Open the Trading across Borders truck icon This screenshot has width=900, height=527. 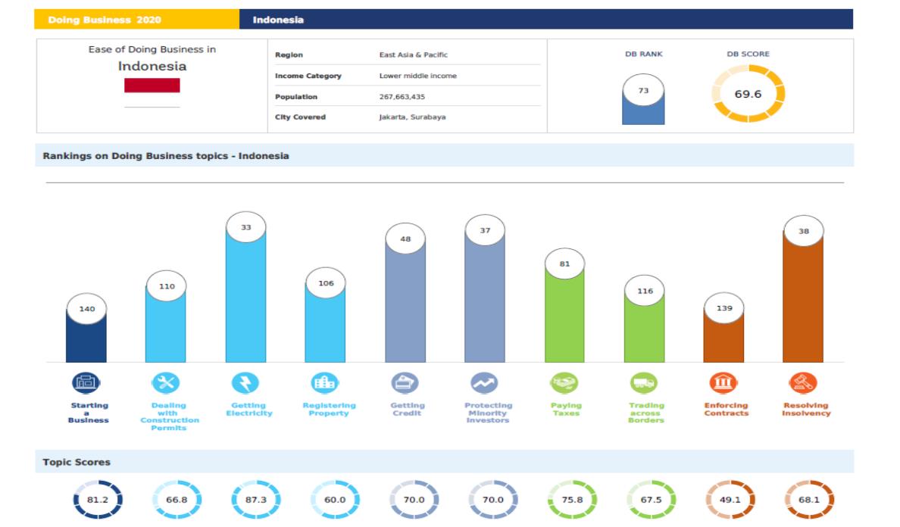point(644,383)
